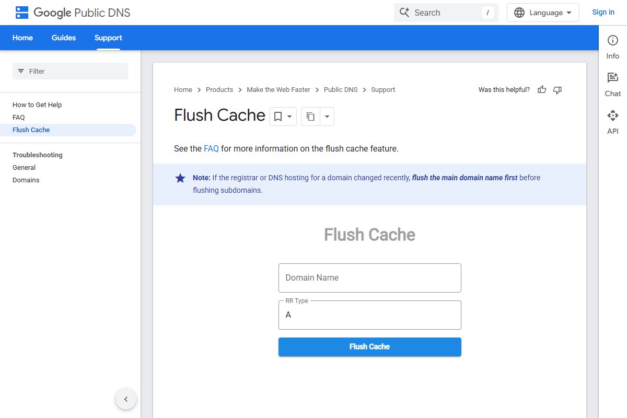The height and width of the screenshot is (418, 627).
Task: Click the slash shortcut badge in search
Action: pos(487,13)
